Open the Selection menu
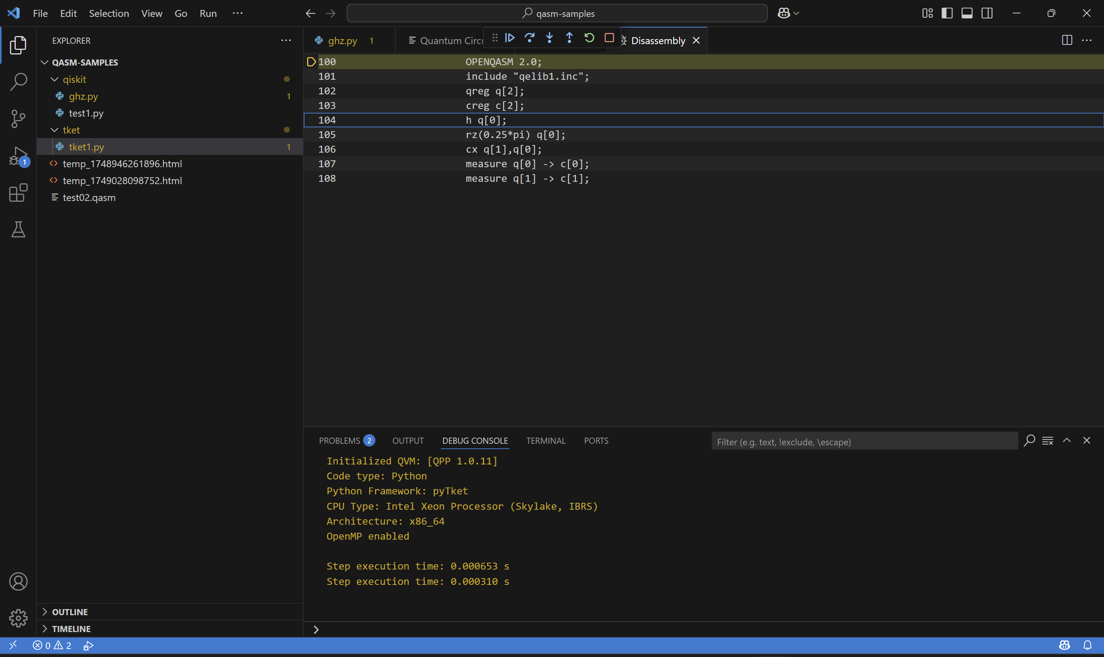Screen dimensions: 1104x657 [109, 13]
